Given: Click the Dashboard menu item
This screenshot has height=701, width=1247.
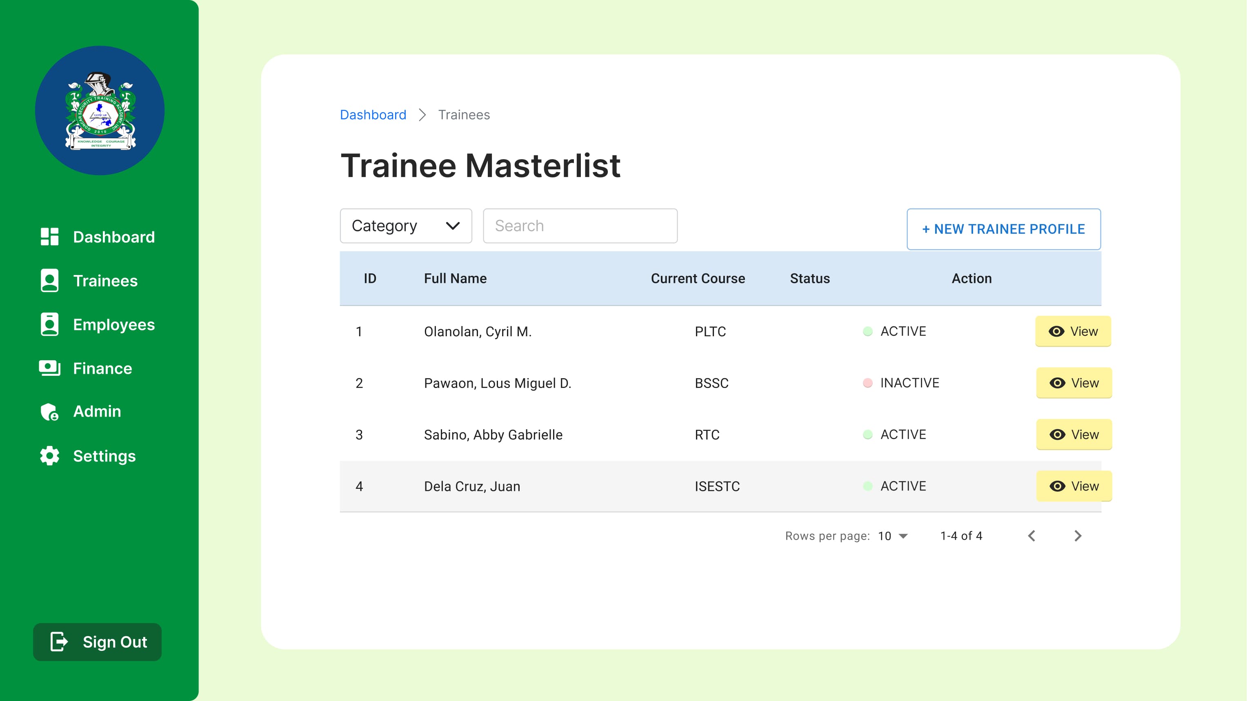Looking at the screenshot, I should tap(115, 236).
